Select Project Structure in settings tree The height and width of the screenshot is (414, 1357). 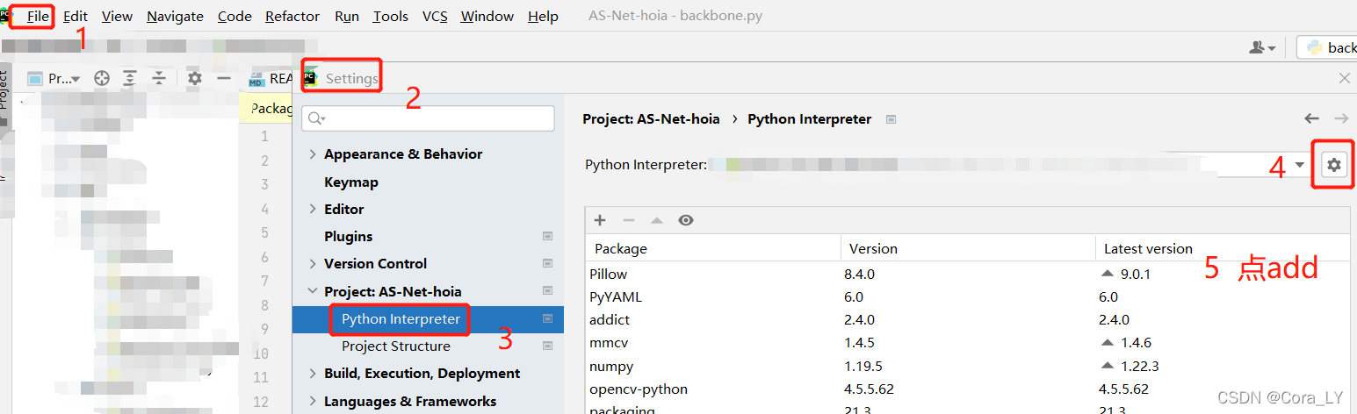(x=395, y=346)
